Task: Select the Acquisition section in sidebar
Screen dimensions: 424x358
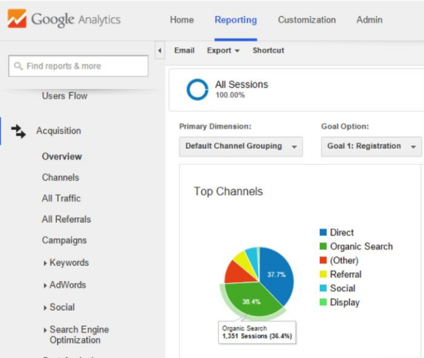Action: click(58, 131)
